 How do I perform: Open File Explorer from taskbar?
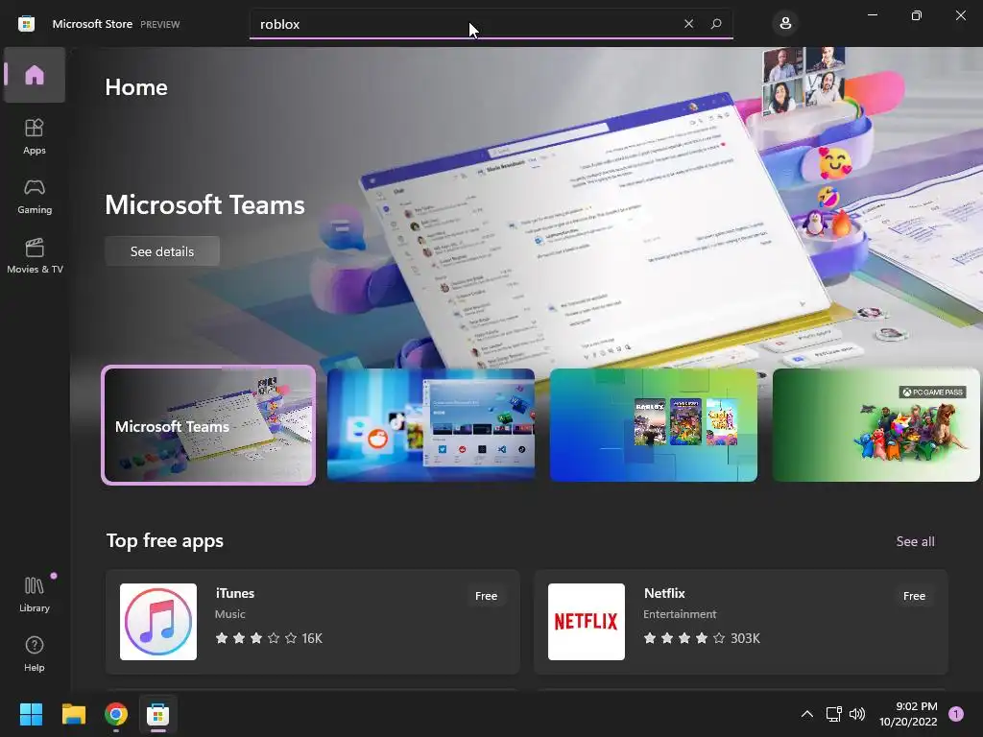(73, 714)
